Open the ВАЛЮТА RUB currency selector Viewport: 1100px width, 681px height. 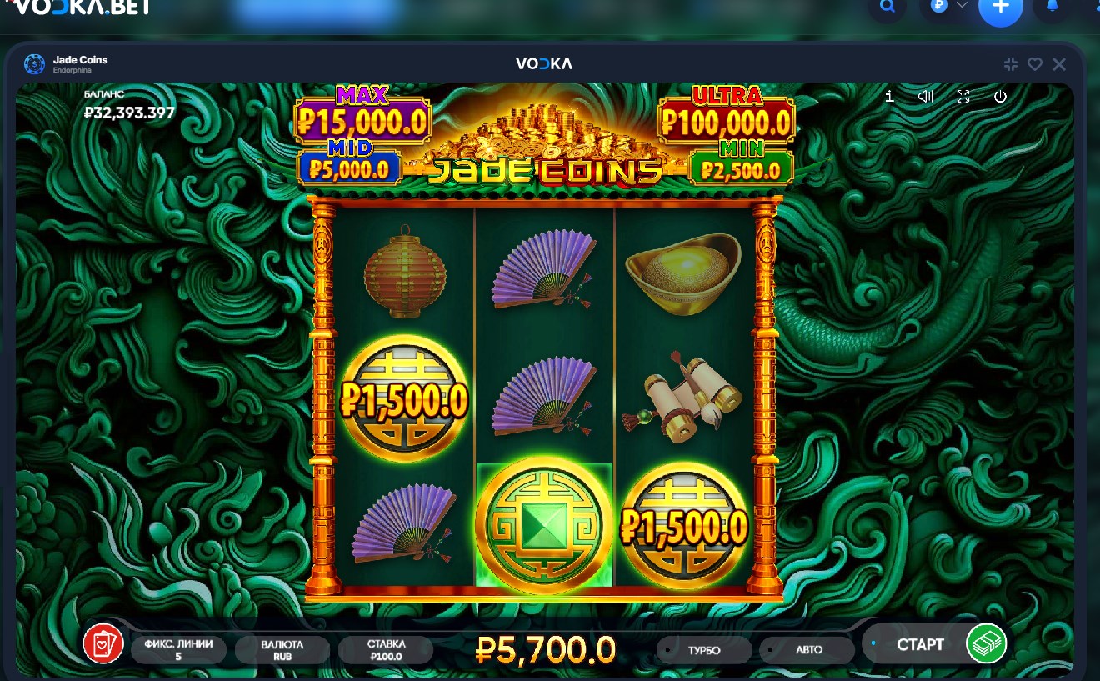282,650
